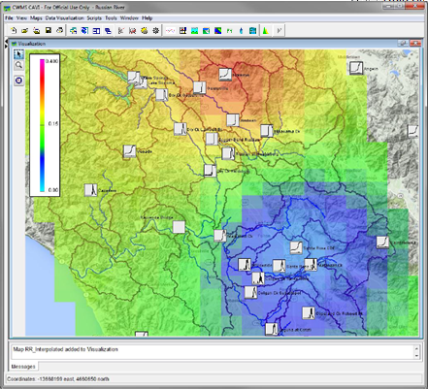Click the gray play arrow toolbar icon
This screenshot has width=428, height=389.
point(279,31)
